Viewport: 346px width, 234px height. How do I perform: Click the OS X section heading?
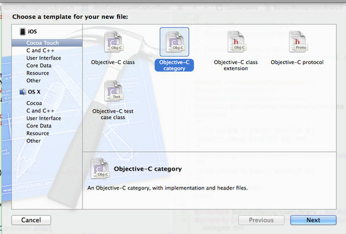click(x=34, y=92)
